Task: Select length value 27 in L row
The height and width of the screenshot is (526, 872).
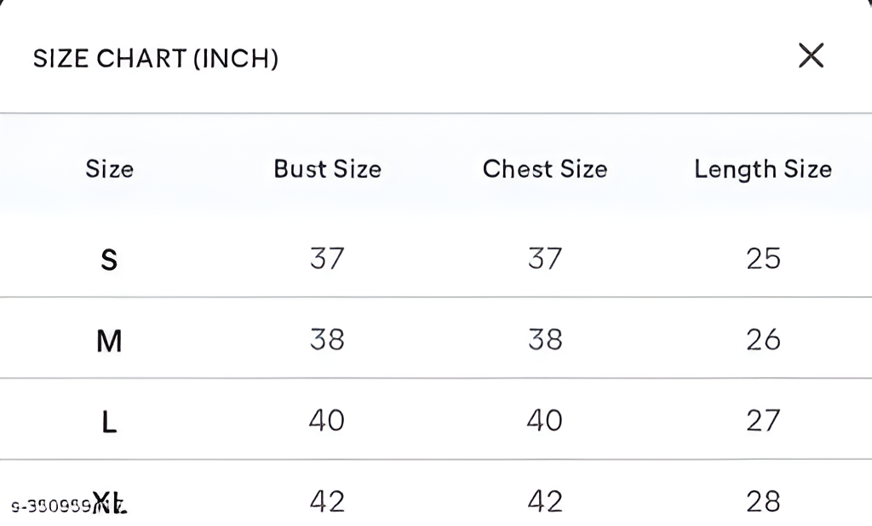Action: (763, 420)
